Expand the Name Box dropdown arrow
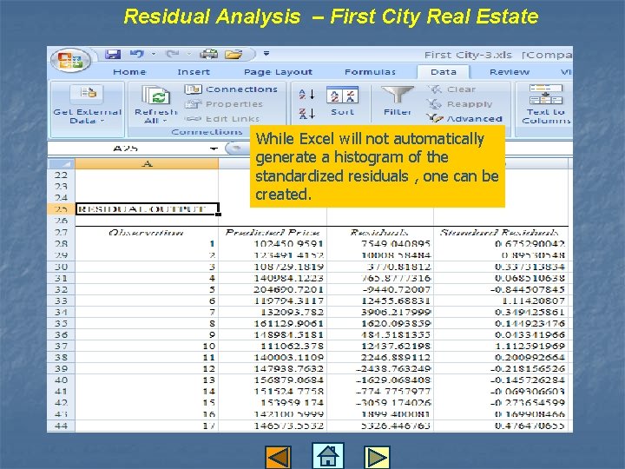This screenshot has width=625, height=469. coord(214,149)
